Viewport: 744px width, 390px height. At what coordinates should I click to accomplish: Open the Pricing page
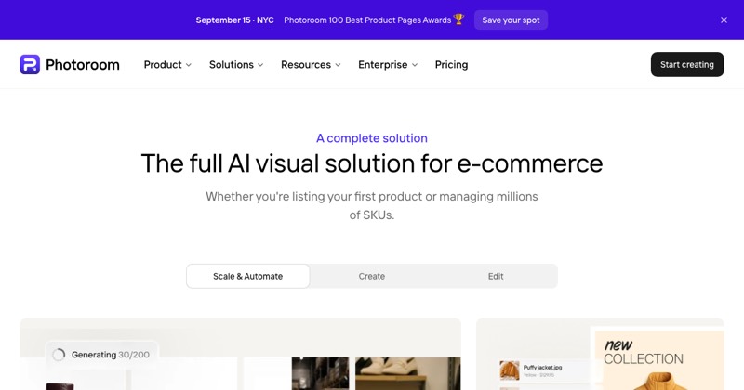point(451,64)
